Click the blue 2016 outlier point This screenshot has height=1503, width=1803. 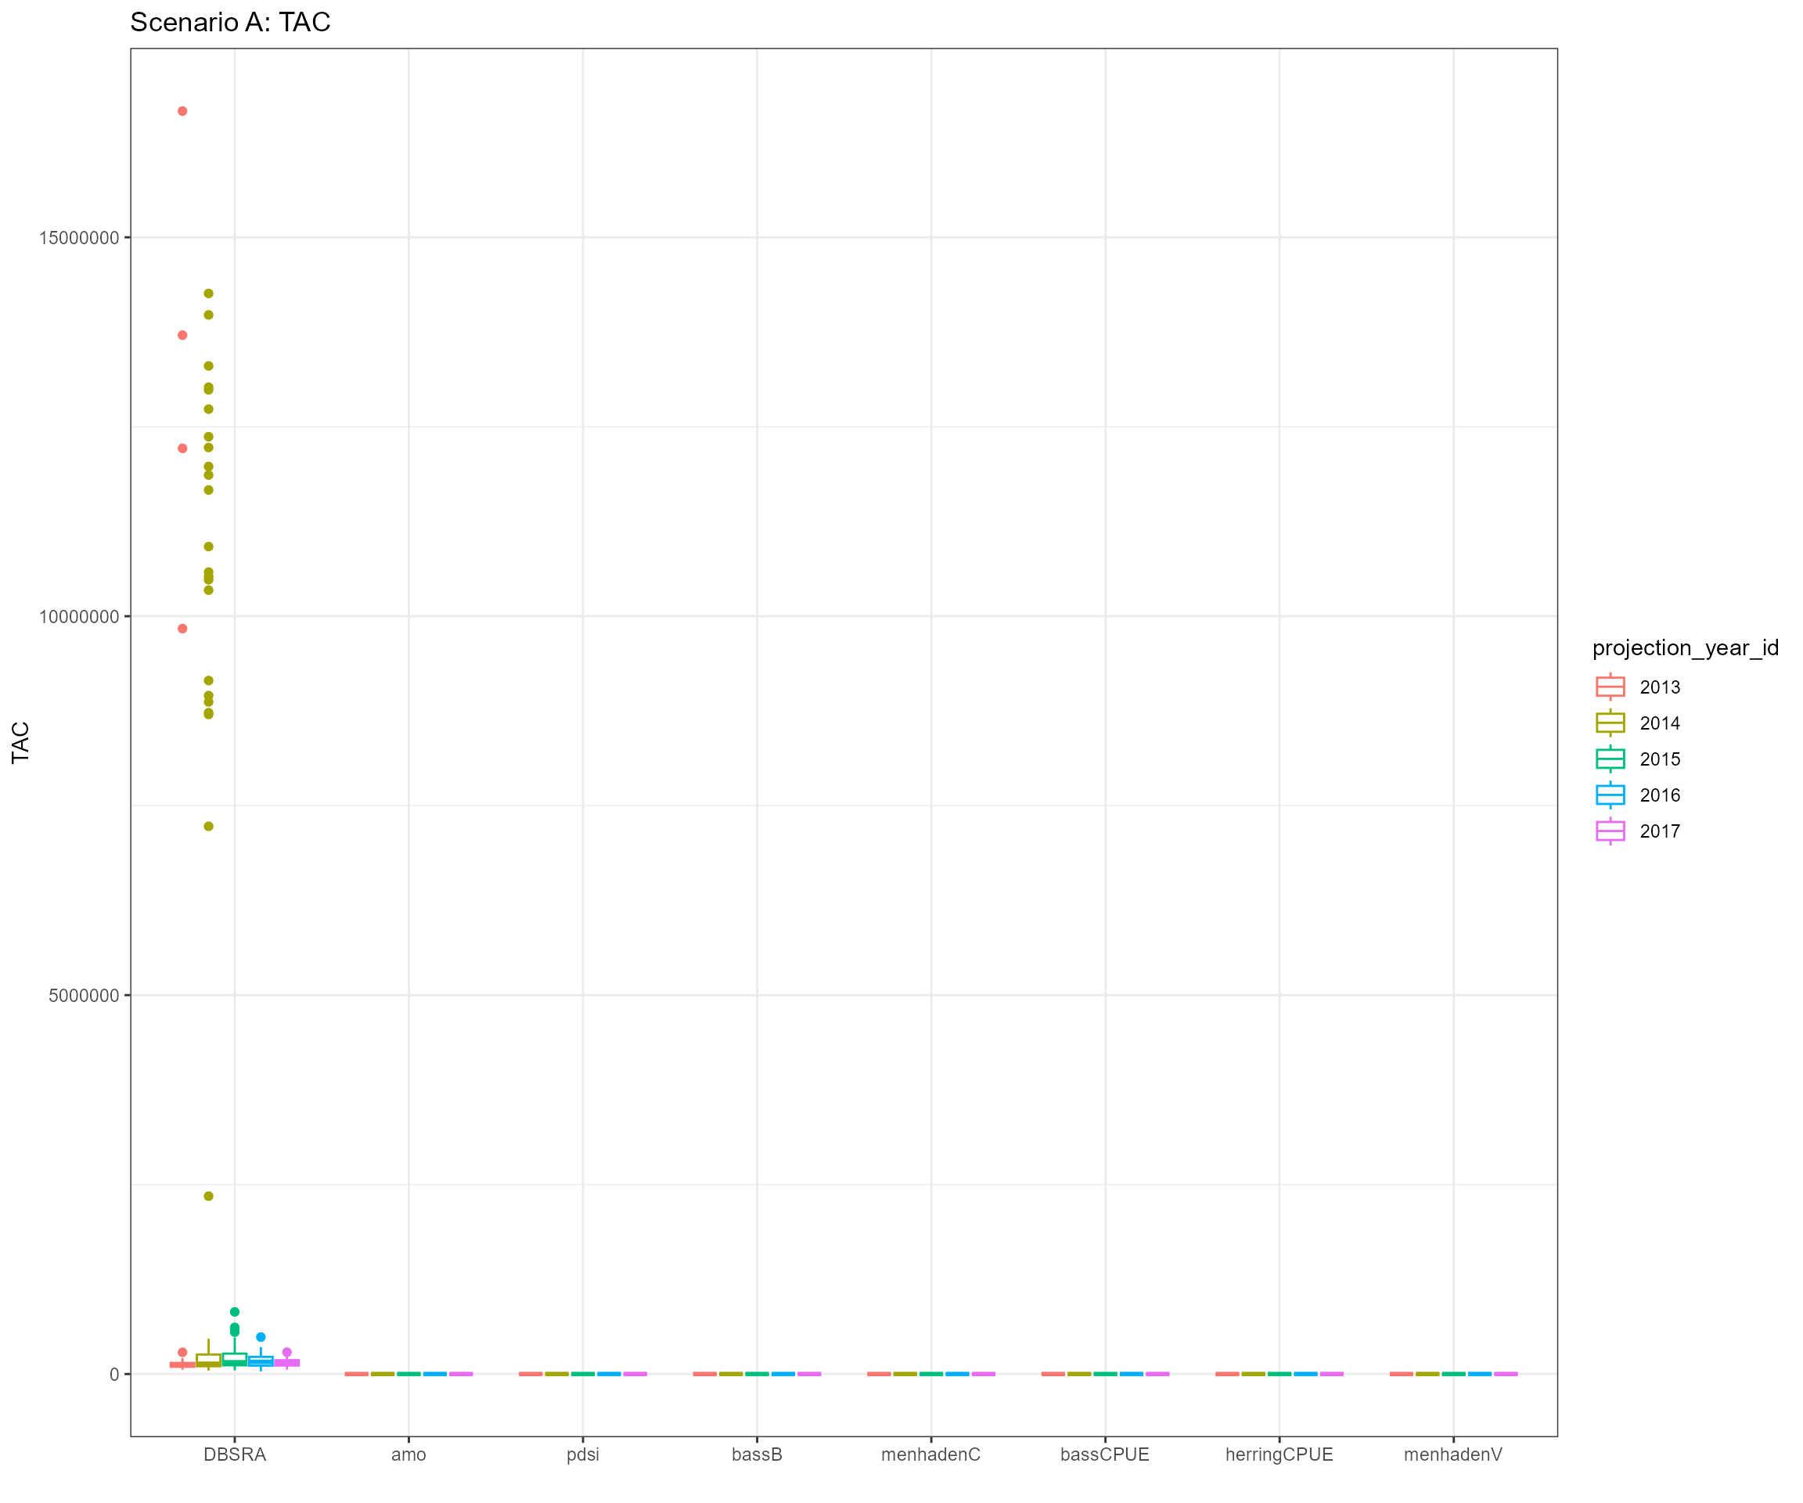point(261,1337)
